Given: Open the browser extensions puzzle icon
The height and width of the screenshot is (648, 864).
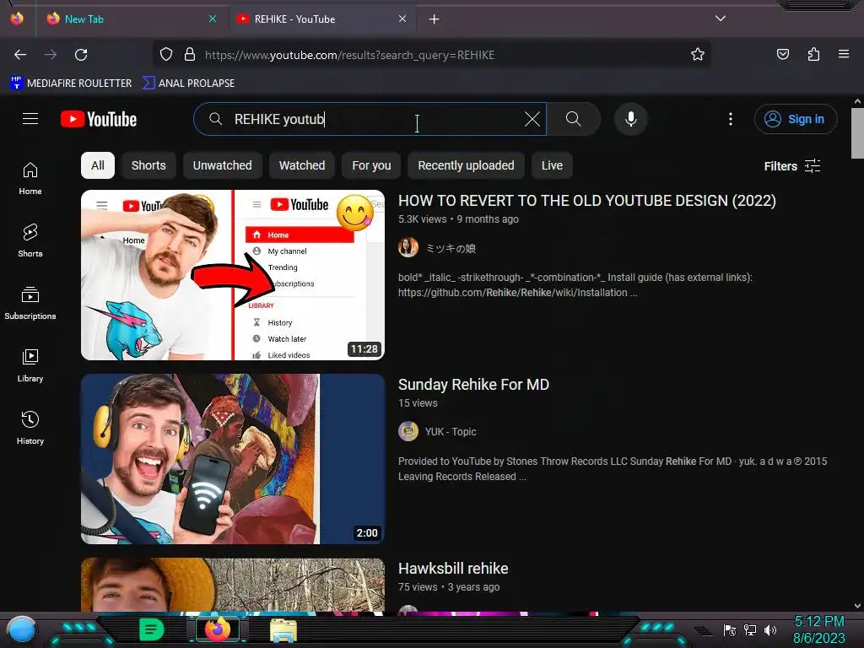Looking at the screenshot, I should [813, 54].
